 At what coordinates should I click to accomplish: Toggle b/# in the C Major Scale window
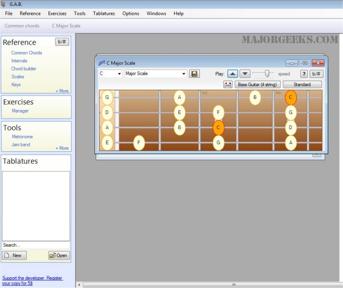point(316,73)
